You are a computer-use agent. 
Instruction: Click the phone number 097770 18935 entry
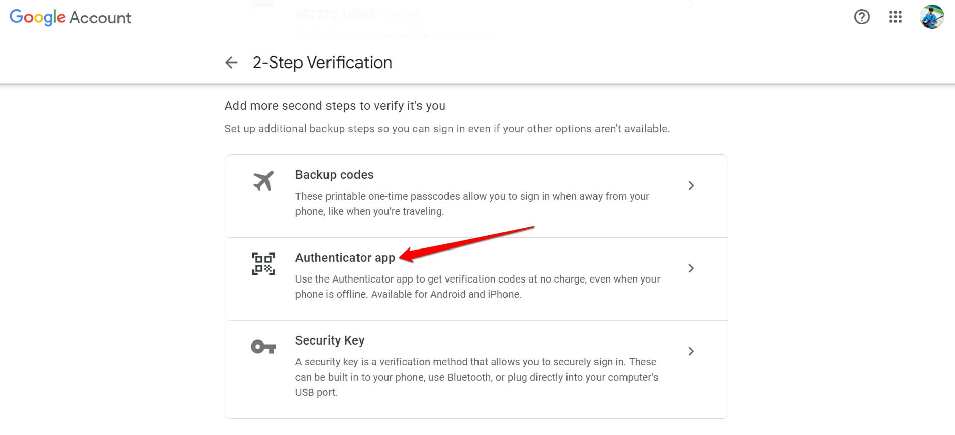[x=336, y=15]
